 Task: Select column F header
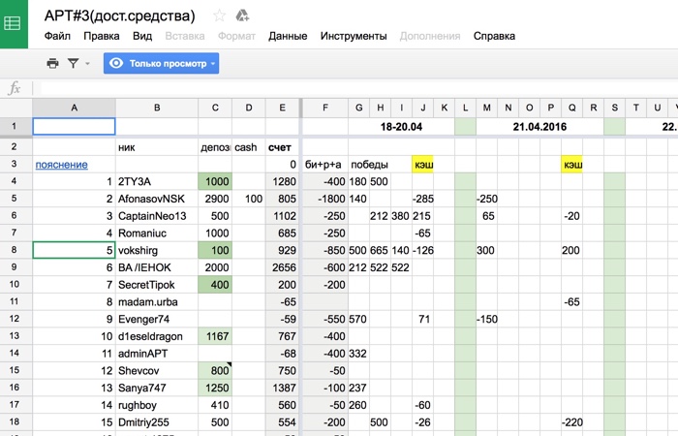click(x=325, y=108)
